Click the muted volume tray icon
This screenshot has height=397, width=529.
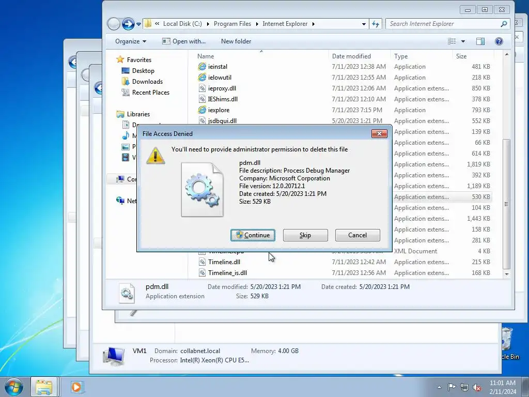coord(477,388)
